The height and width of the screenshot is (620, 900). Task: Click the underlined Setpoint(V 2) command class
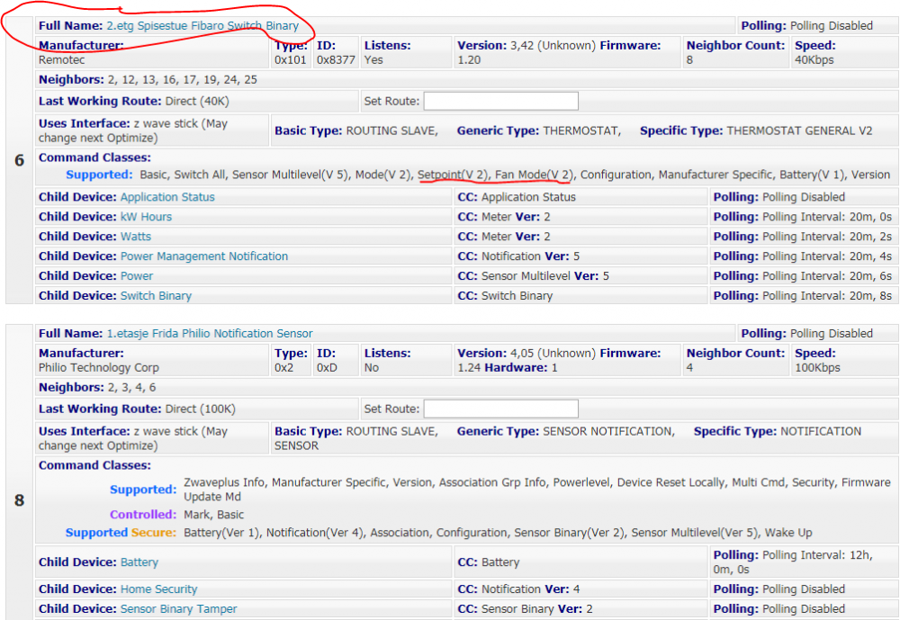pos(453,175)
